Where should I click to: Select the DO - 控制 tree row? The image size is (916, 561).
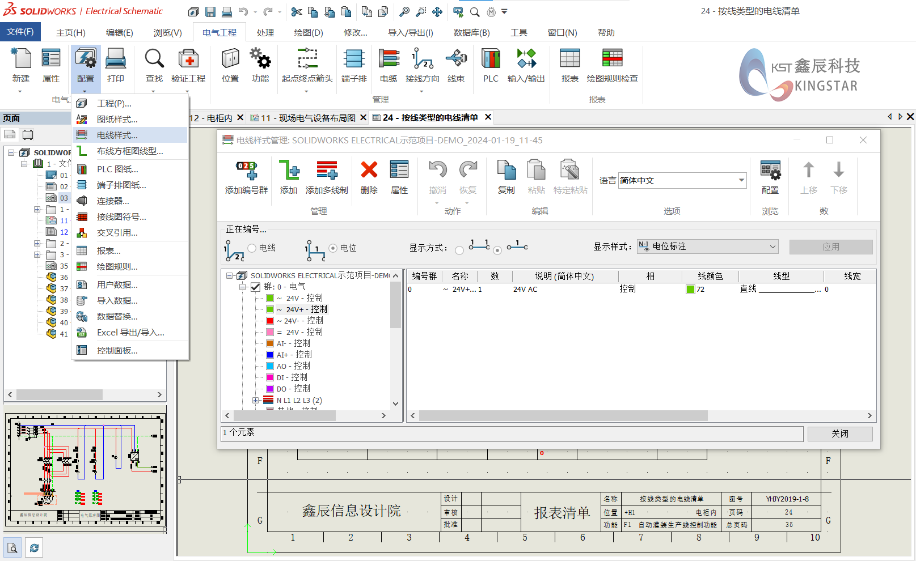point(293,389)
